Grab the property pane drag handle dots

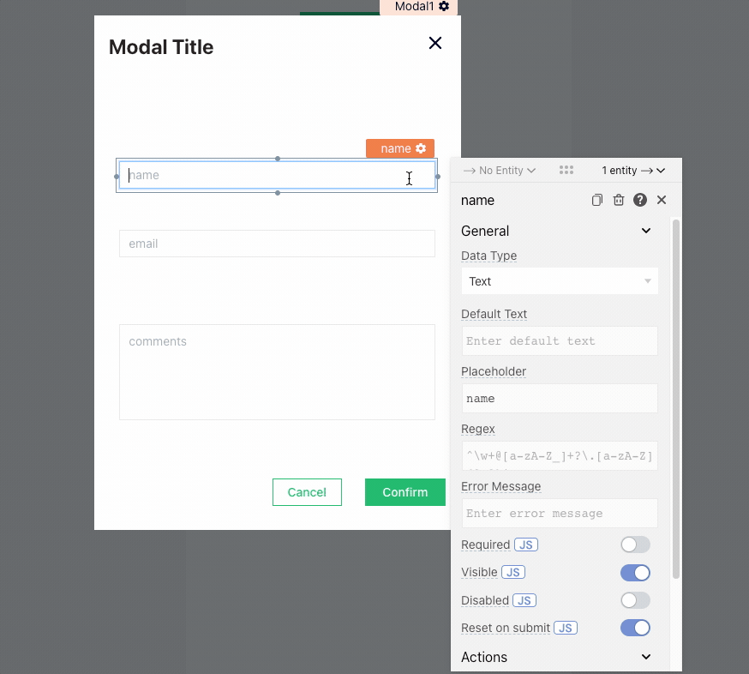[x=566, y=171]
